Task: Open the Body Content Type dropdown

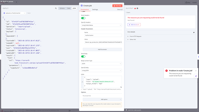Action: [102, 64]
